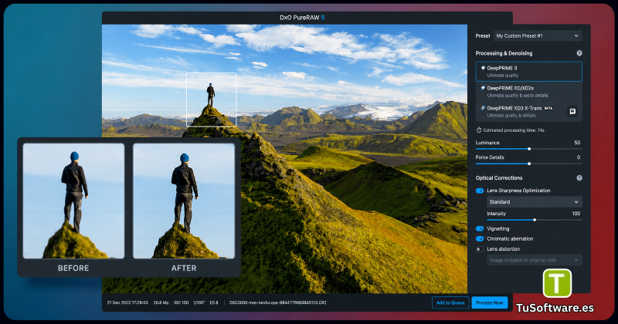Click the white zoom selection box on photo

[x=211, y=100]
